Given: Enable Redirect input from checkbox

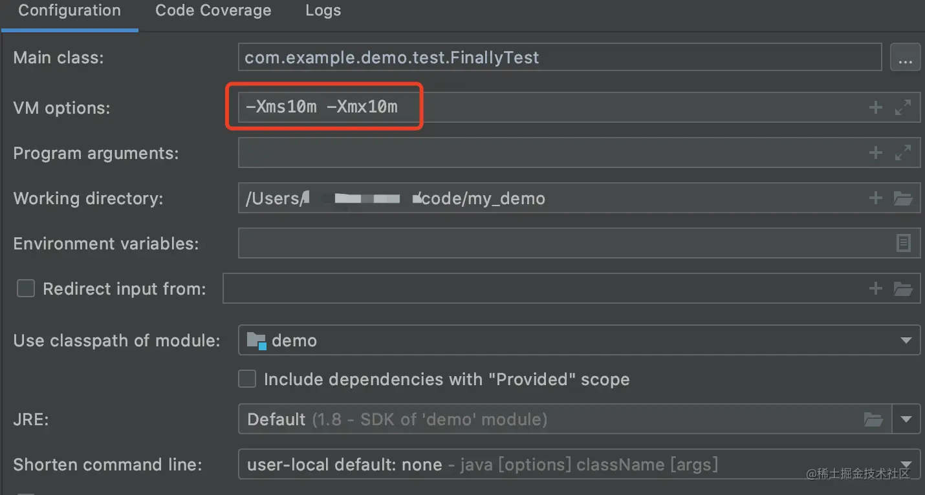Looking at the screenshot, I should (x=26, y=288).
